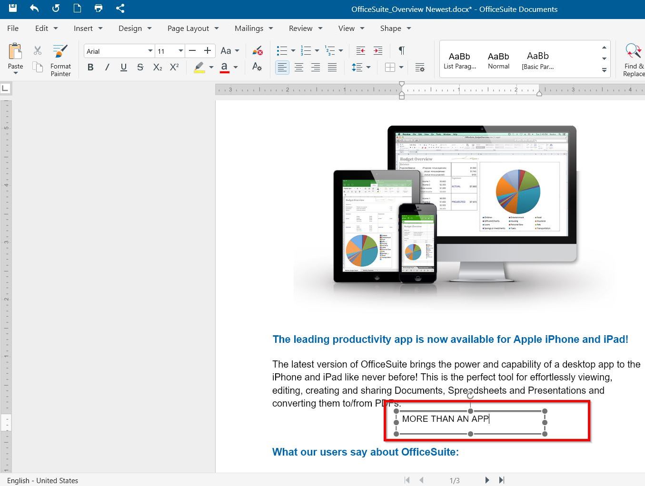
Task: Open line spacing options
Action: click(357, 68)
